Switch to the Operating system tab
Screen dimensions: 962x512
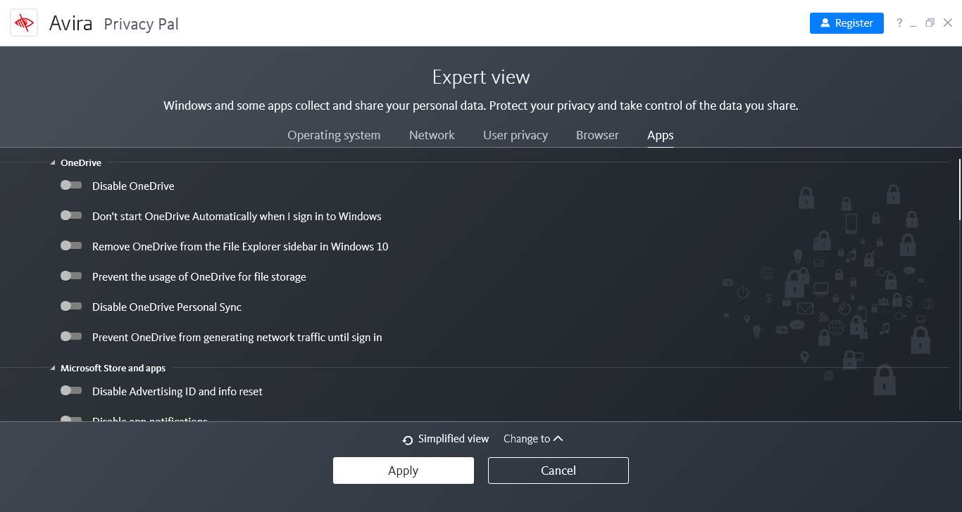pyautogui.click(x=334, y=135)
